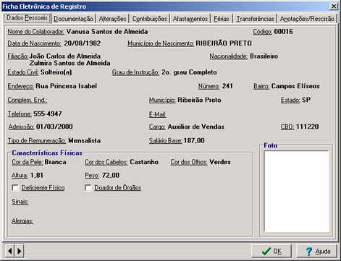Open the Anotações/Rescisão tab
The width and height of the screenshot is (341, 261).
tap(307, 19)
